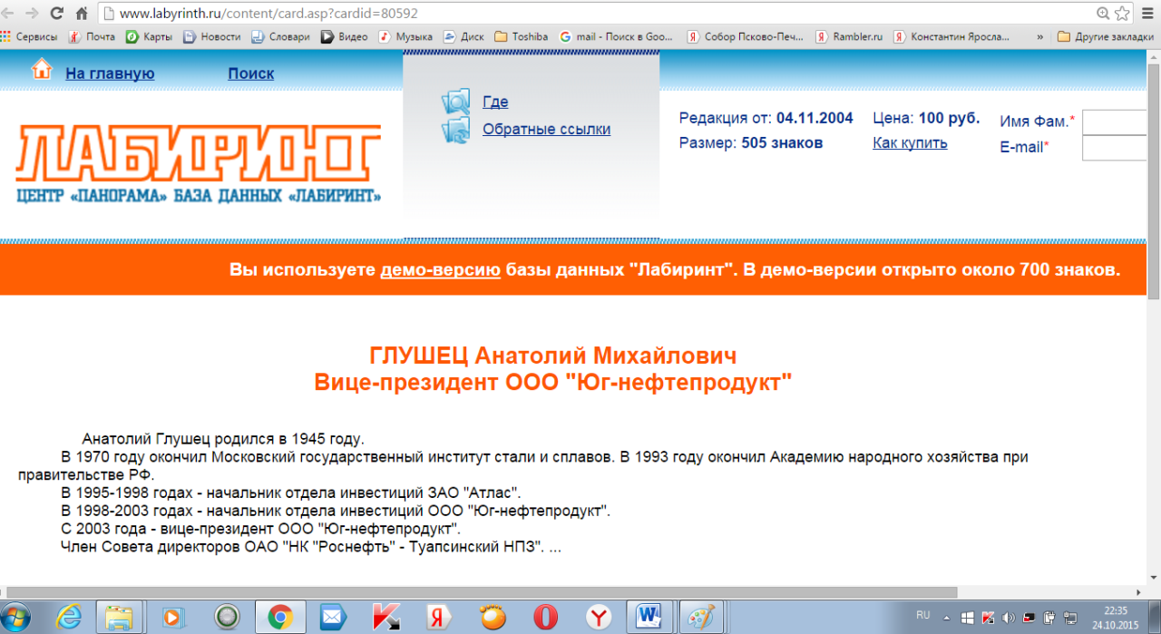Open the Toshiba bookmarks folder

pos(521,37)
